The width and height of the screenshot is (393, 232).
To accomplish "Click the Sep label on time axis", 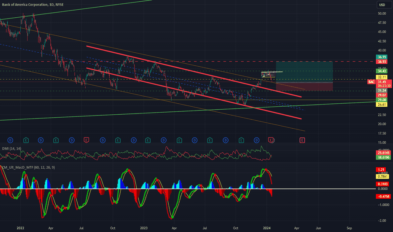I will pos(349,228).
